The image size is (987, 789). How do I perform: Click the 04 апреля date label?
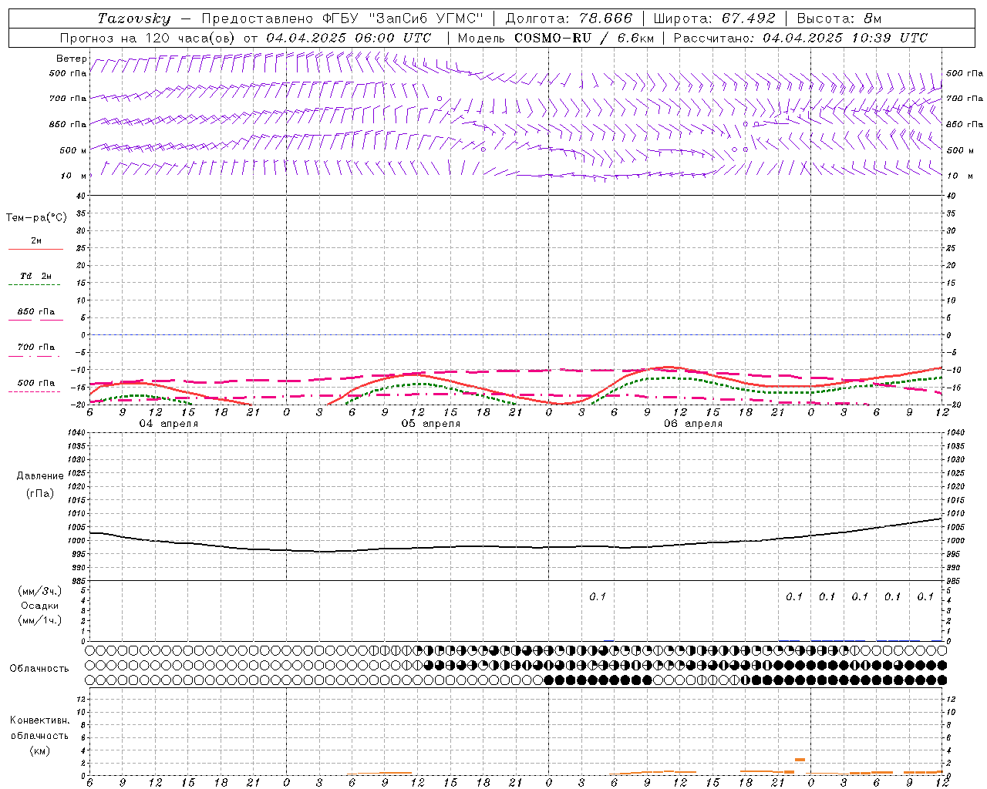pyautogui.click(x=168, y=424)
